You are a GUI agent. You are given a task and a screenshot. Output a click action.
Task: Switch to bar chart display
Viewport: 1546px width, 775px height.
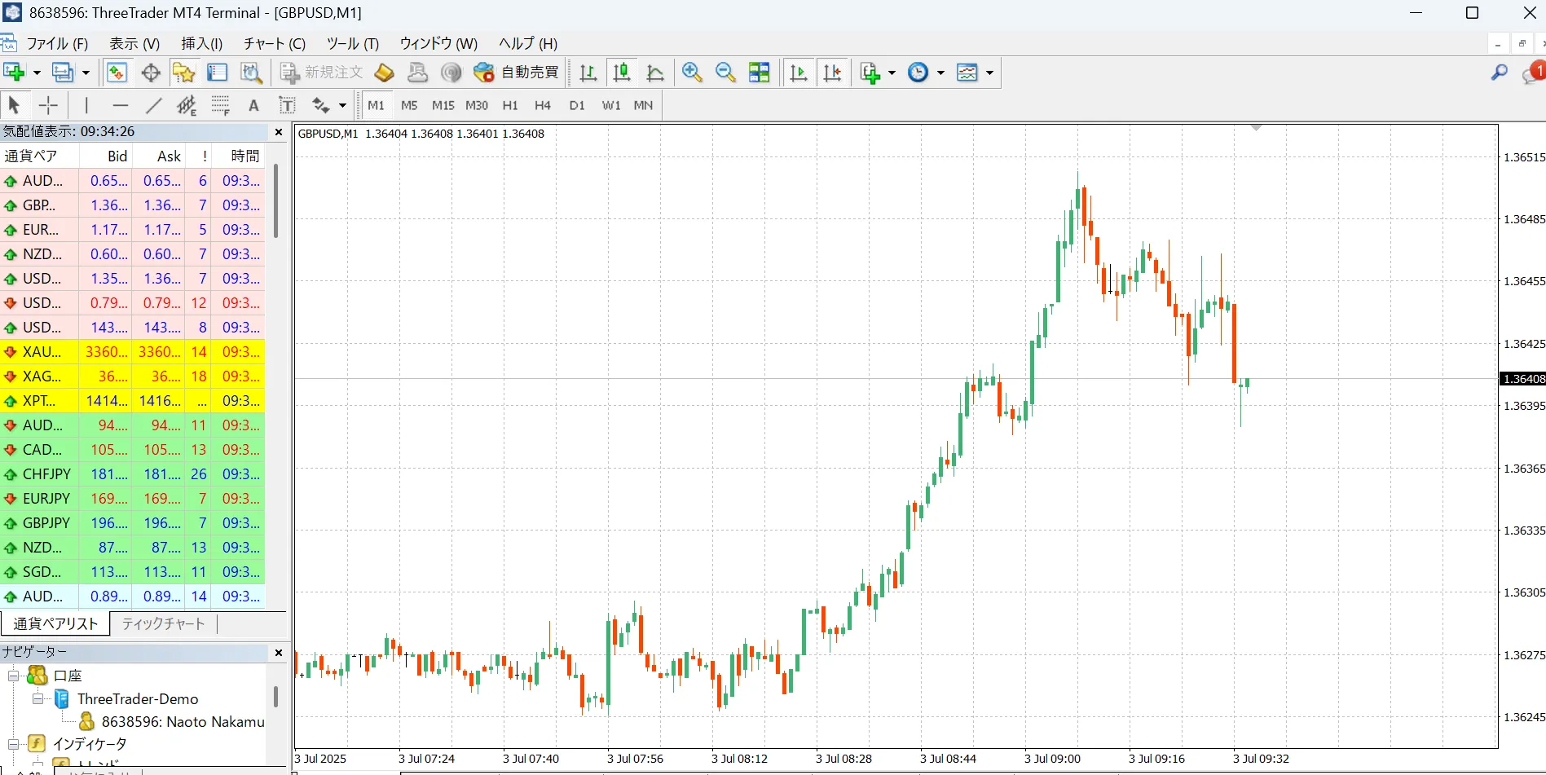click(x=588, y=73)
